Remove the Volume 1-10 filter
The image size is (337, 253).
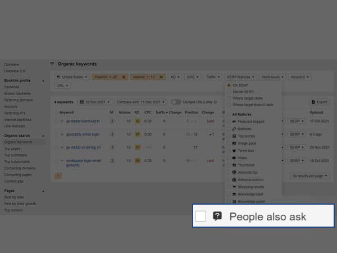point(161,77)
